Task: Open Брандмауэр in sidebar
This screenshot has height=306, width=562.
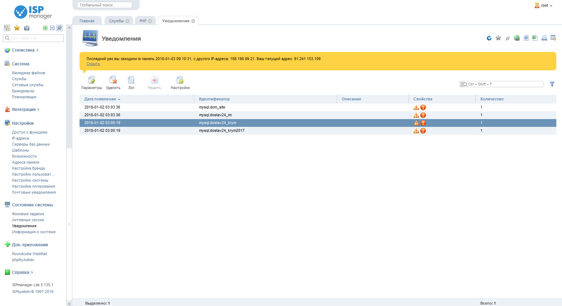Action: pos(23,91)
